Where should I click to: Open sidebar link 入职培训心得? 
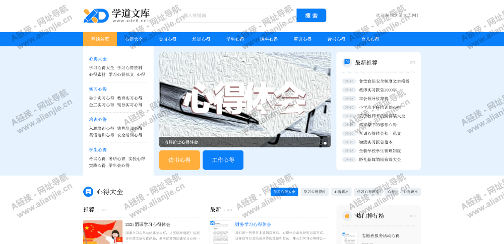pos(102,128)
